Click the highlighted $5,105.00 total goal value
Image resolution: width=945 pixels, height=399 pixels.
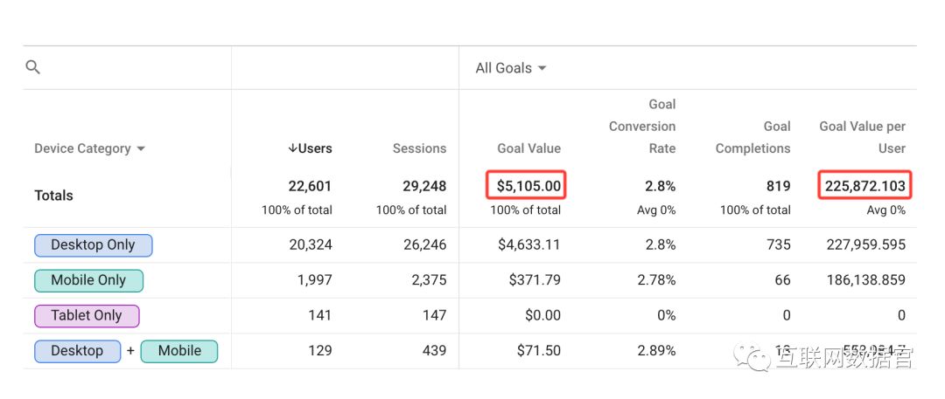coord(526,186)
